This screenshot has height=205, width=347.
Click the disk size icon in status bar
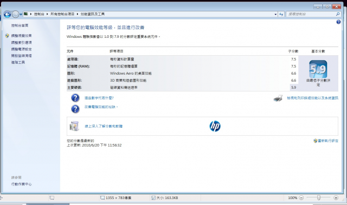tap(153, 198)
